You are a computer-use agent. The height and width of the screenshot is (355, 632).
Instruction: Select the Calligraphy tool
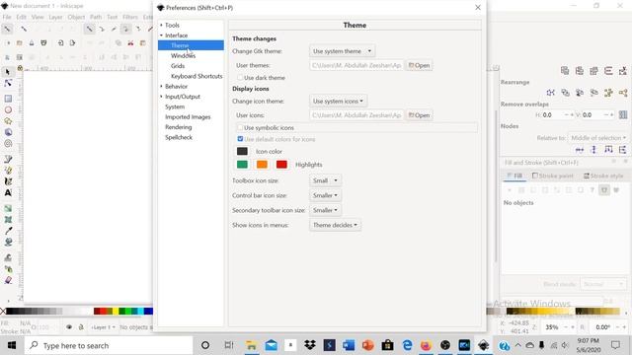8,181
